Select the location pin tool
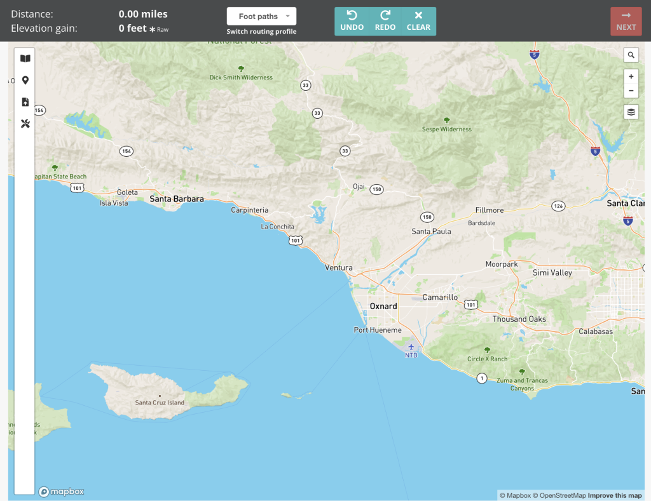 [25, 80]
